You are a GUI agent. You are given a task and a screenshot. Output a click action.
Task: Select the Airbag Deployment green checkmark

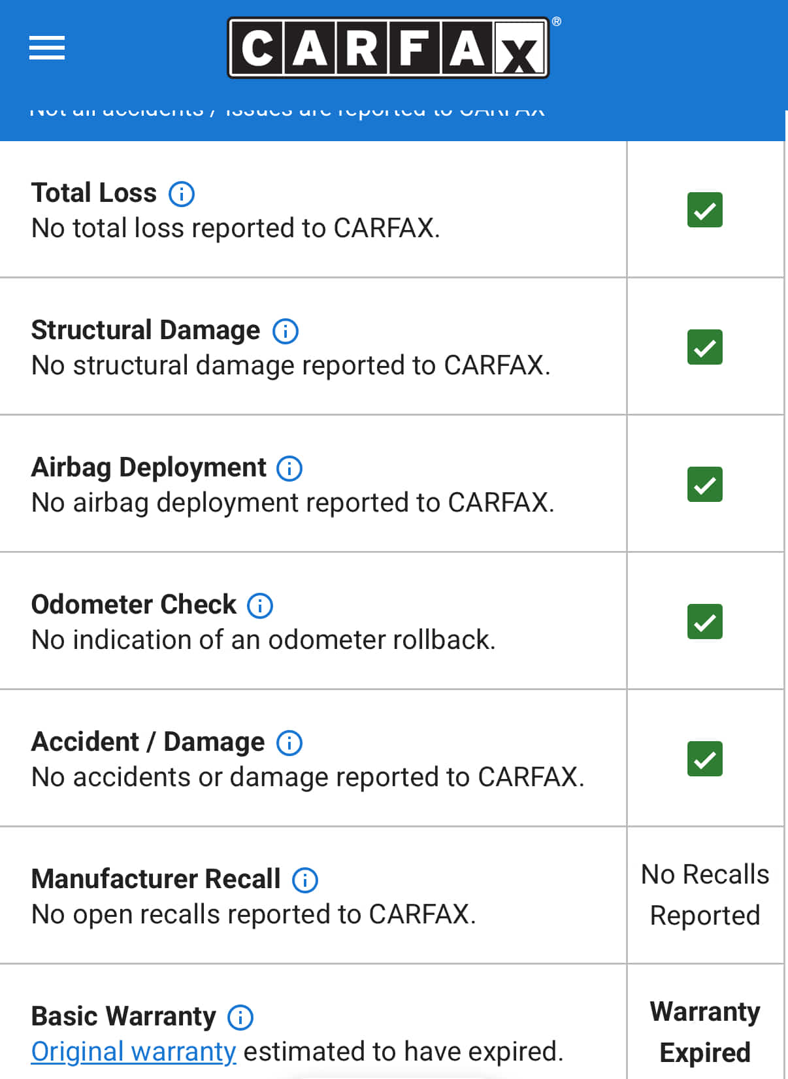[x=704, y=484]
